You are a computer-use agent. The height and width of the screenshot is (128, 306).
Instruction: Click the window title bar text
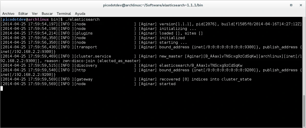[153, 5]
